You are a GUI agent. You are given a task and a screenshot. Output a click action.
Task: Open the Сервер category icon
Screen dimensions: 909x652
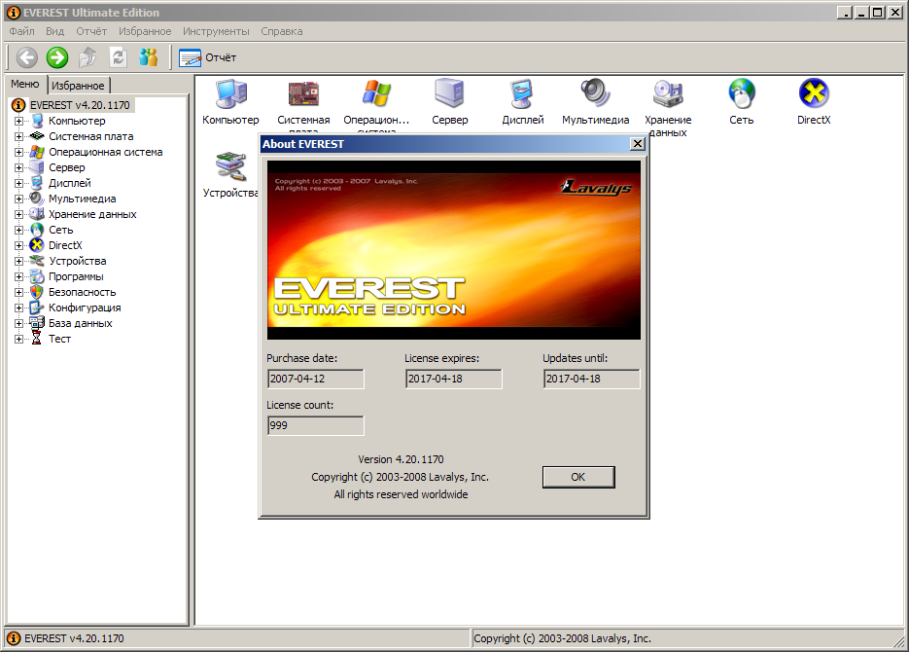[449, 94]
